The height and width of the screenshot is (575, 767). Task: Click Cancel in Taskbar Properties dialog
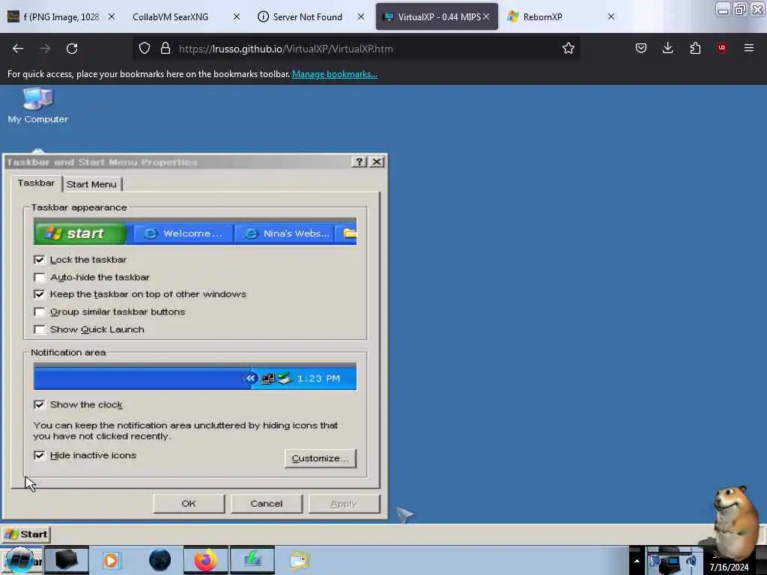click(267, 504)
